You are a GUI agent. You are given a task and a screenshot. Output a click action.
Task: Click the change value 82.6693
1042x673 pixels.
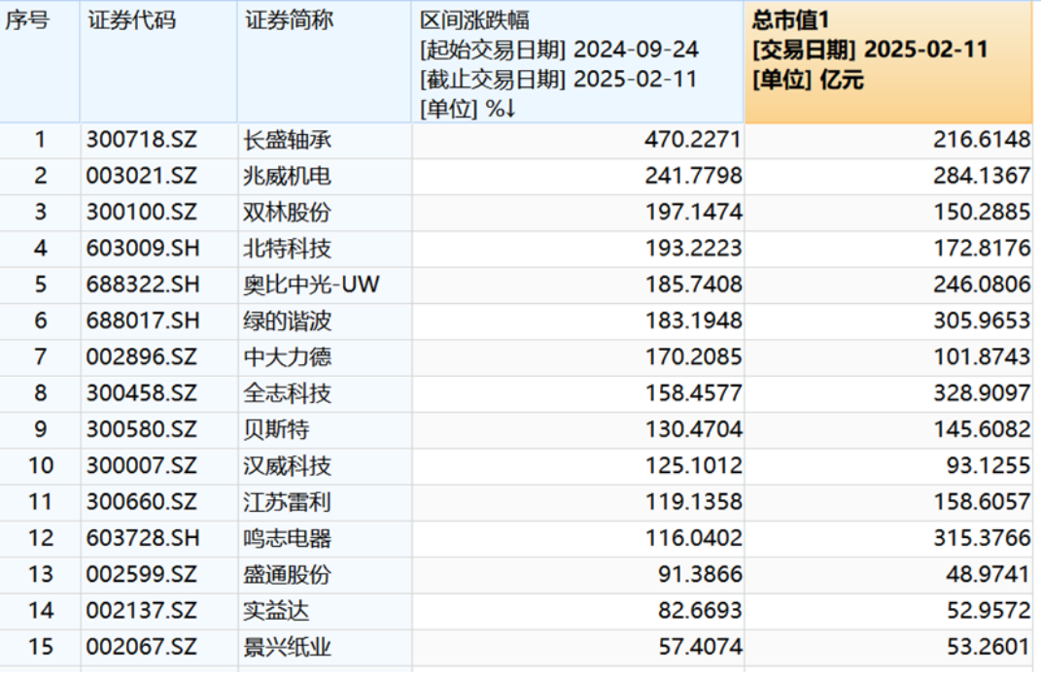pos(700,610)
